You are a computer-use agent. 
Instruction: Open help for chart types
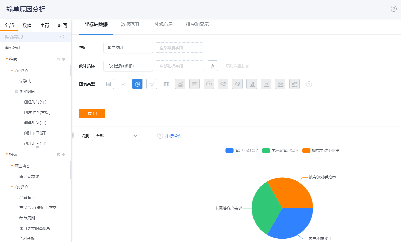click(309, 84)
